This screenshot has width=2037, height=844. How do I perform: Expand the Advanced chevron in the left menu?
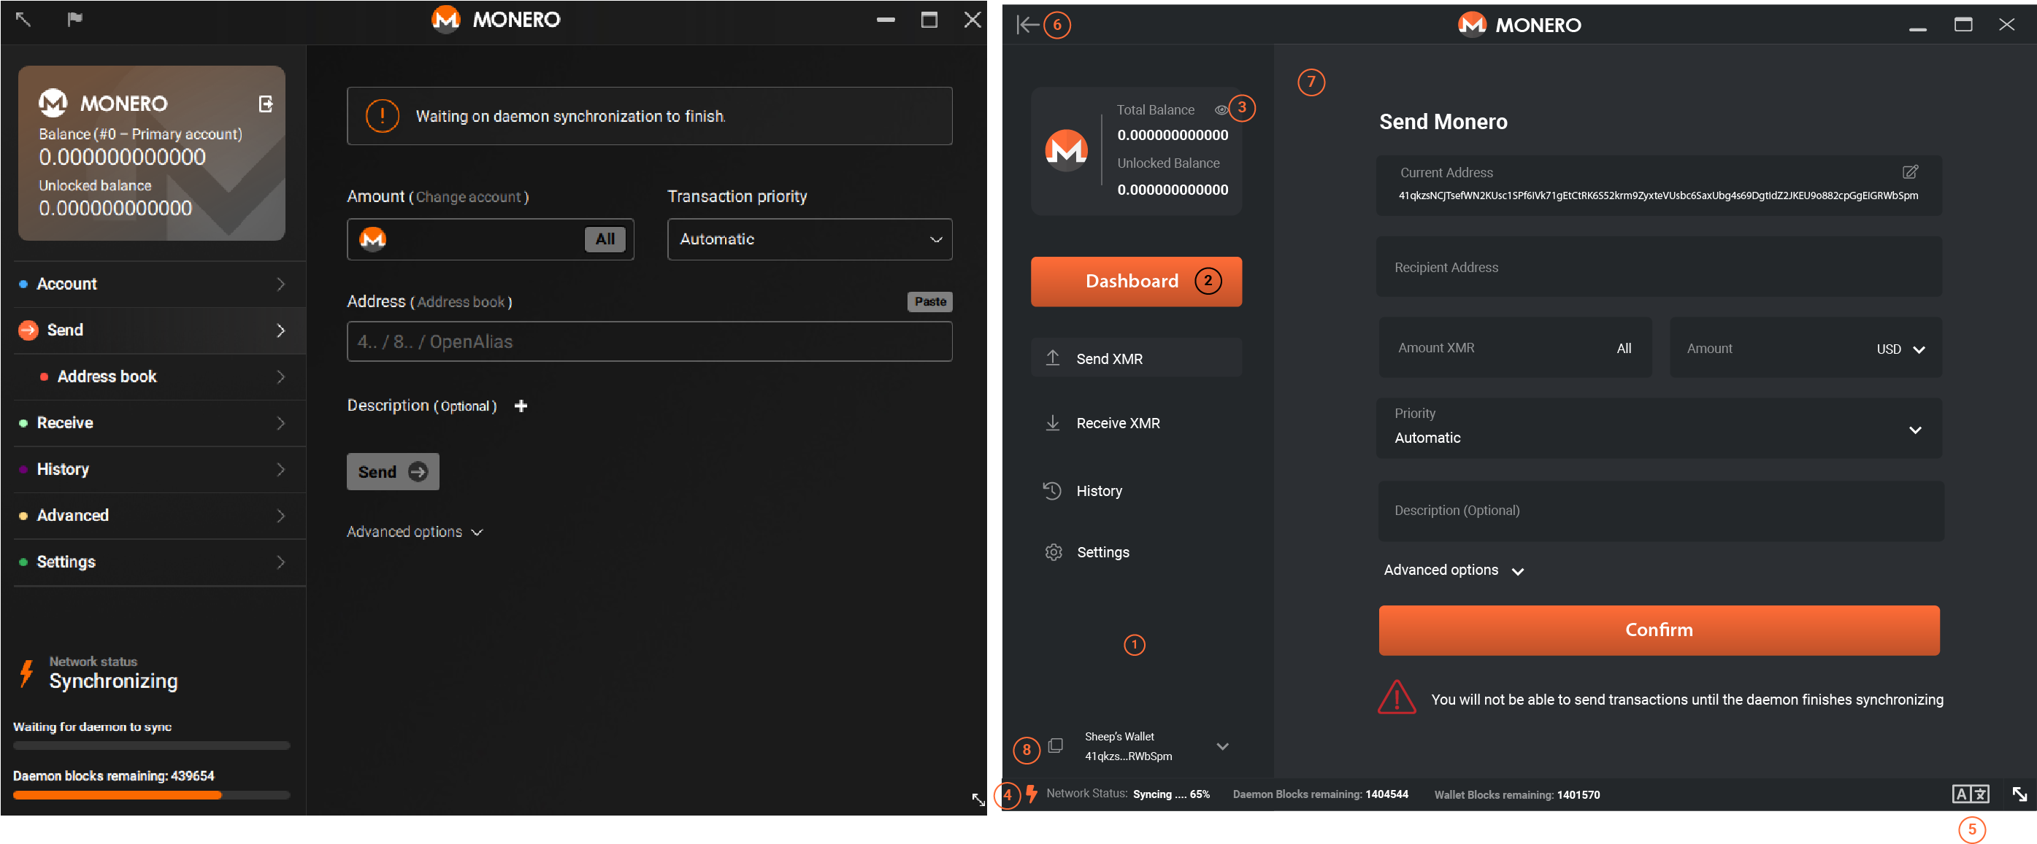tap(280, 515)
